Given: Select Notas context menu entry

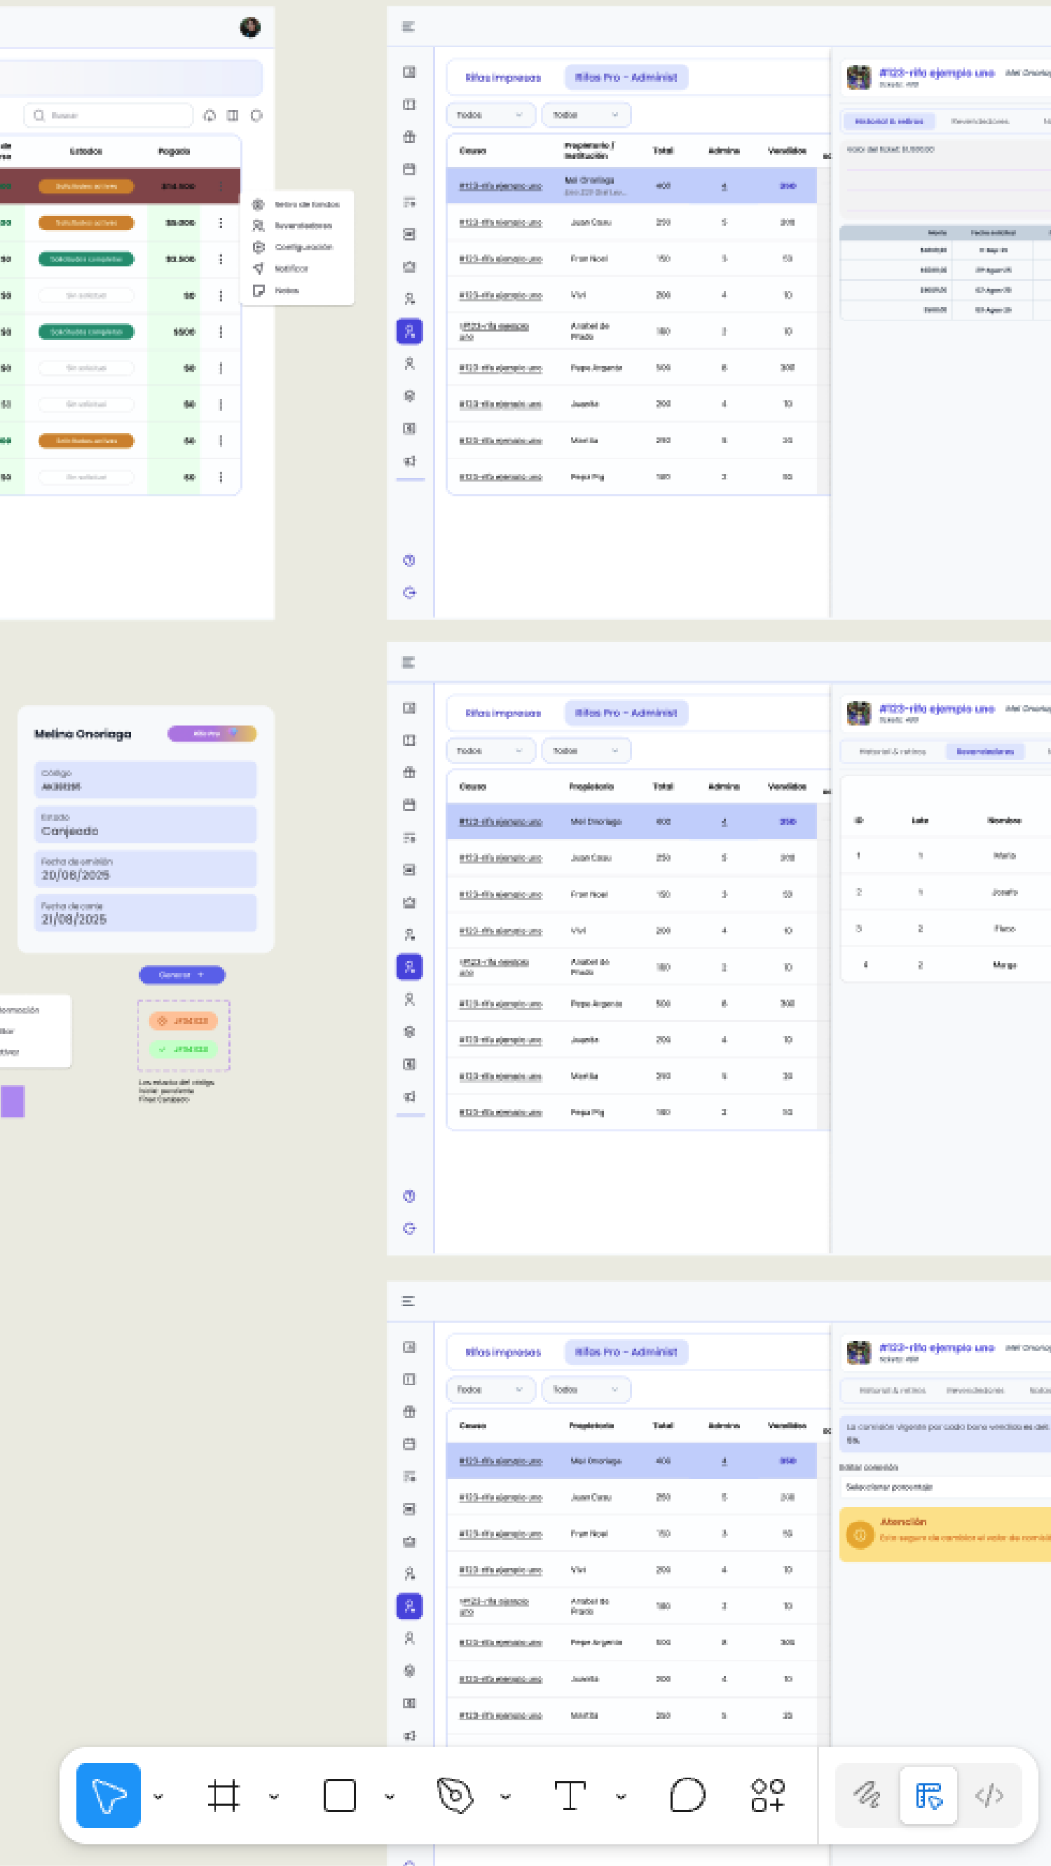Looking at the screenshot, I should tap(276, 290).
